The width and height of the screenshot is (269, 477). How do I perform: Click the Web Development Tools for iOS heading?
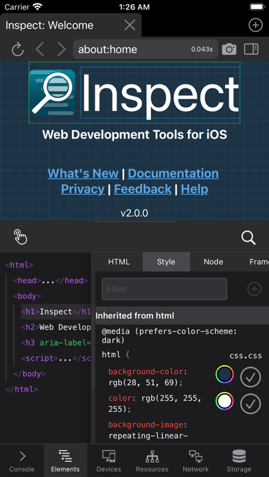[134, 134]
